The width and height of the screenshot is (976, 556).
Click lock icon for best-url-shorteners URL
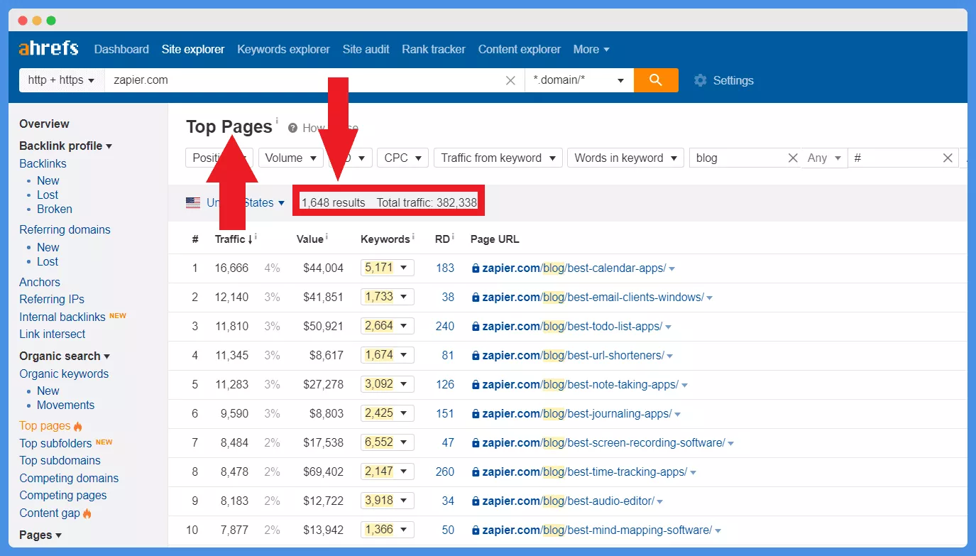pyautogui.click(x=476, y=356)
